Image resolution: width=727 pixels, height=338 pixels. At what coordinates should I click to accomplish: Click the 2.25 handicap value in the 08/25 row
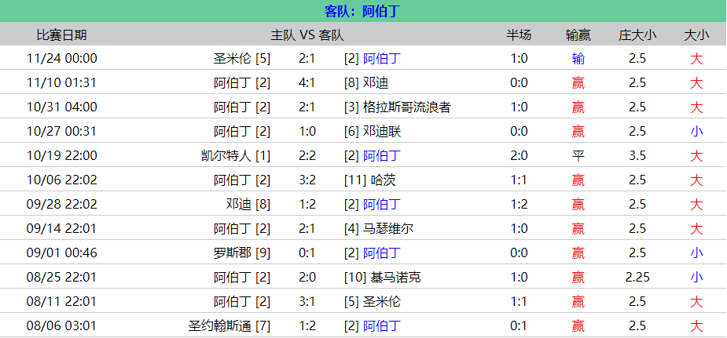coord(637,277)
